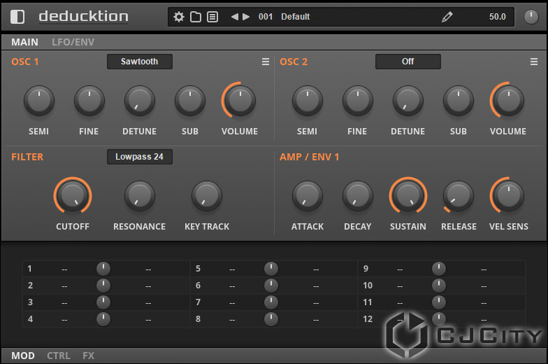
Task: Click the filter KEY TRACK knob
Action: 207,196
